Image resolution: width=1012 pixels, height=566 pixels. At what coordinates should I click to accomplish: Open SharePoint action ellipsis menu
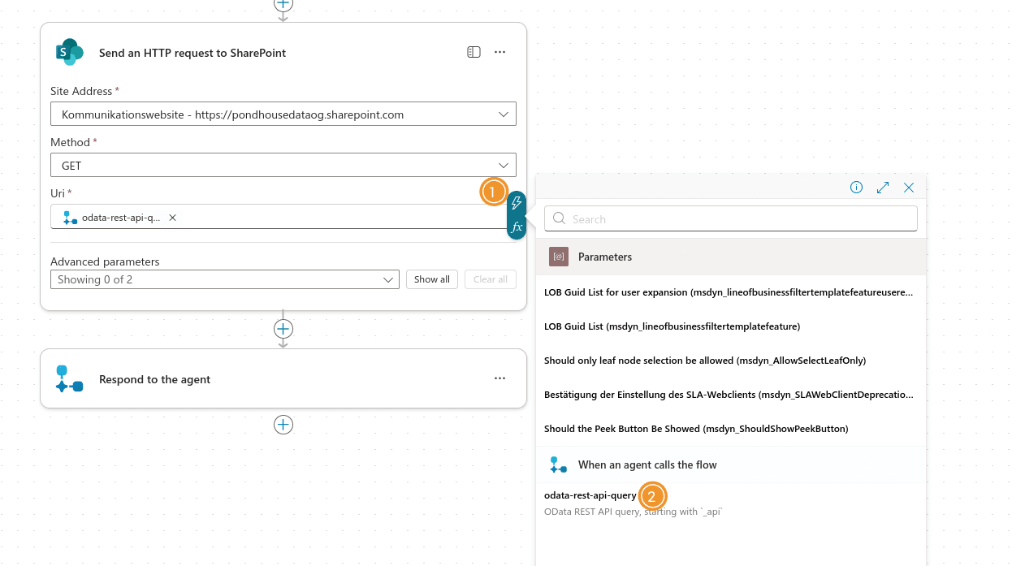(x=500, y=52)
